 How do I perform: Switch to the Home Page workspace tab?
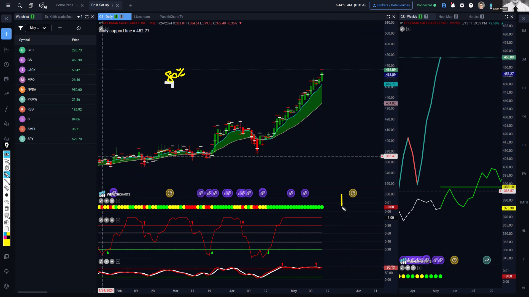tap(64, 5)
